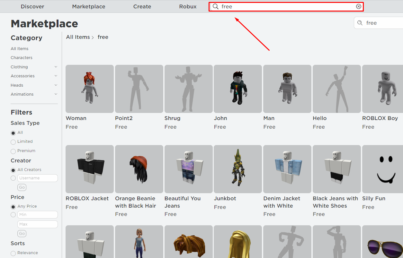Open the Discover tab
The image size is (403, 258).
coord(32,6)
